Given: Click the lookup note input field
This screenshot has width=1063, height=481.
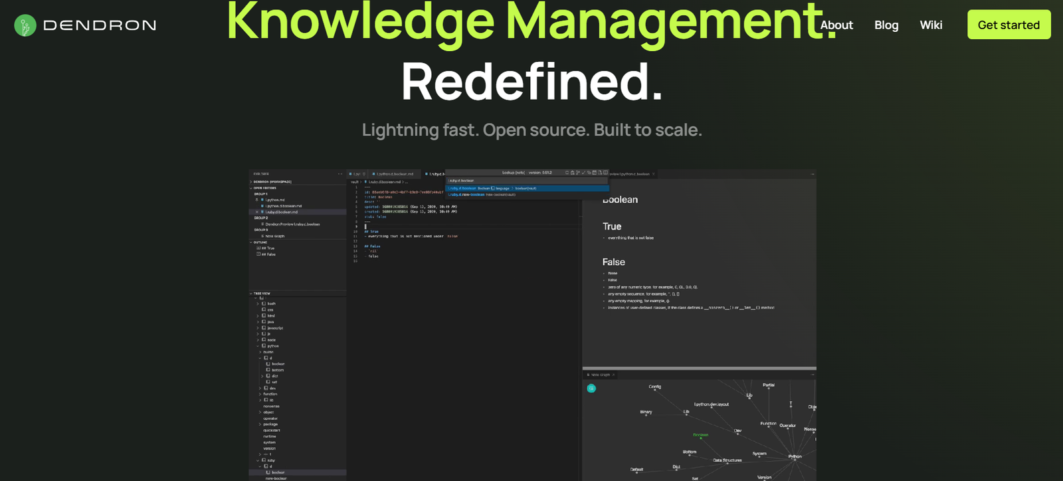Looking at the screenshot, I should 526,181.
